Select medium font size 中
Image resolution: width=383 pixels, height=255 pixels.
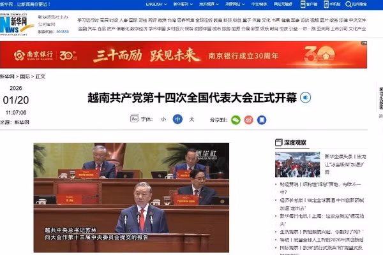coord(177,119)
